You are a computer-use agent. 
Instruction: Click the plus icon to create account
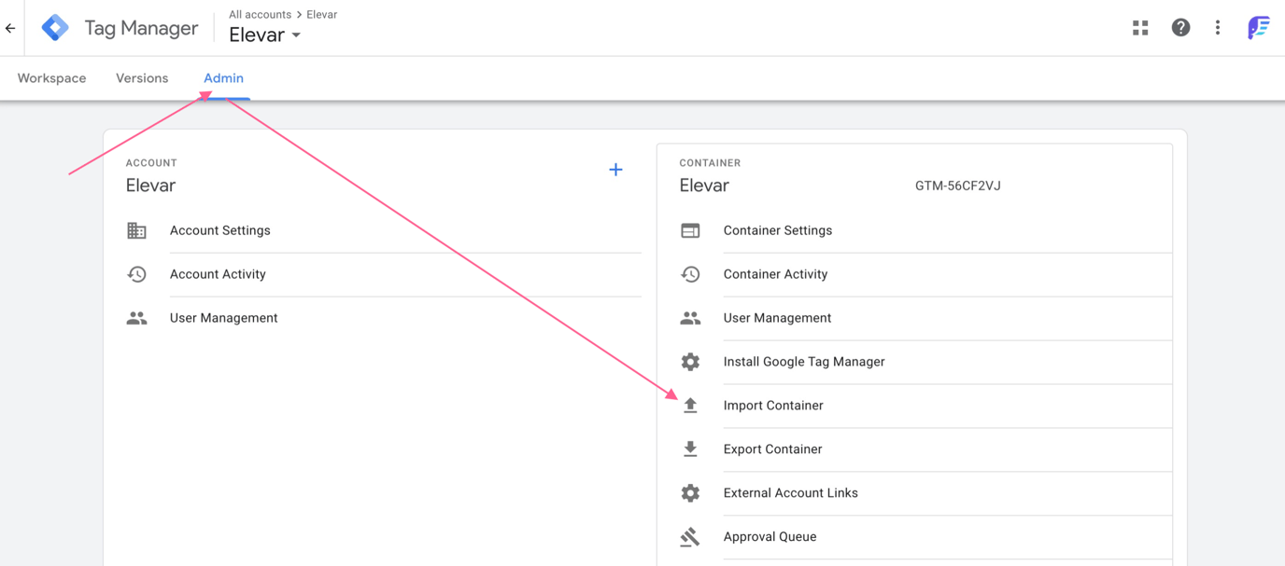point(615,170)
